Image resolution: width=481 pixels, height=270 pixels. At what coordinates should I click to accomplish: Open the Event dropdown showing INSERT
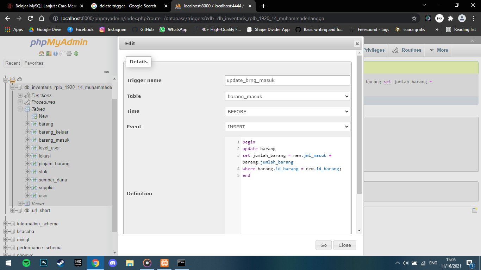(x=287, y=127)
